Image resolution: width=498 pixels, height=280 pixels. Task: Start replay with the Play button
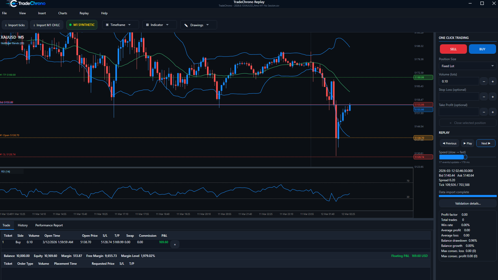tap(468, 143)
